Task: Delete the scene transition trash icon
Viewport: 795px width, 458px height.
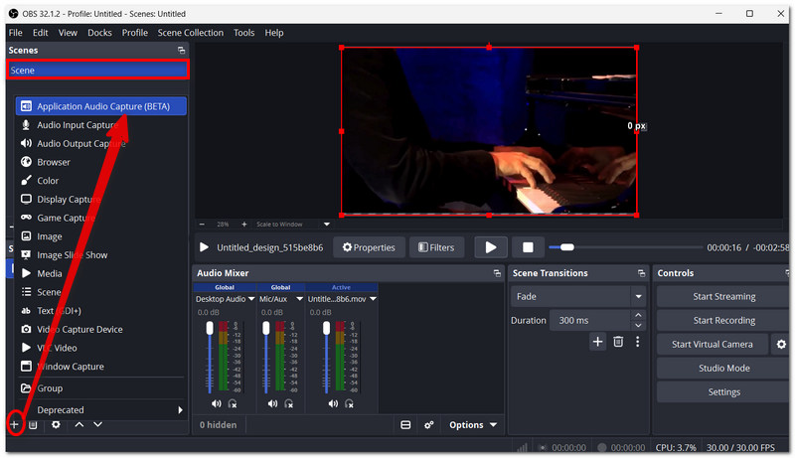Action: coord(618,342)
